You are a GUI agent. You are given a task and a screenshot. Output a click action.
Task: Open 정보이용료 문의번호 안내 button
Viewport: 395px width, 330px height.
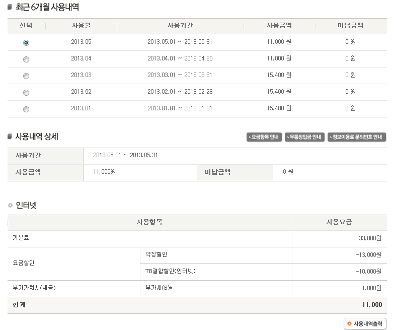point(357,137)
